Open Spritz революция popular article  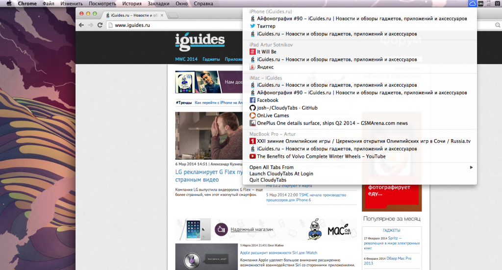click(392, 243)
